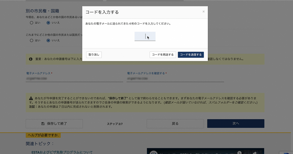Select いいえ for past citizenship question

click(x=48, y=40)
